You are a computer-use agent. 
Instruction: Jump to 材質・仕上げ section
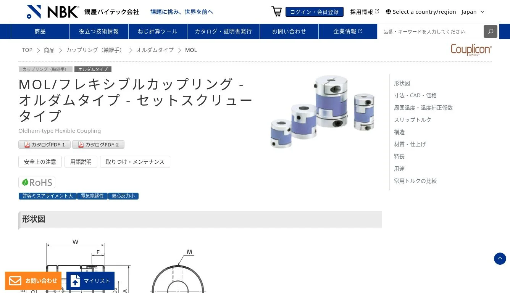point(410,144)
